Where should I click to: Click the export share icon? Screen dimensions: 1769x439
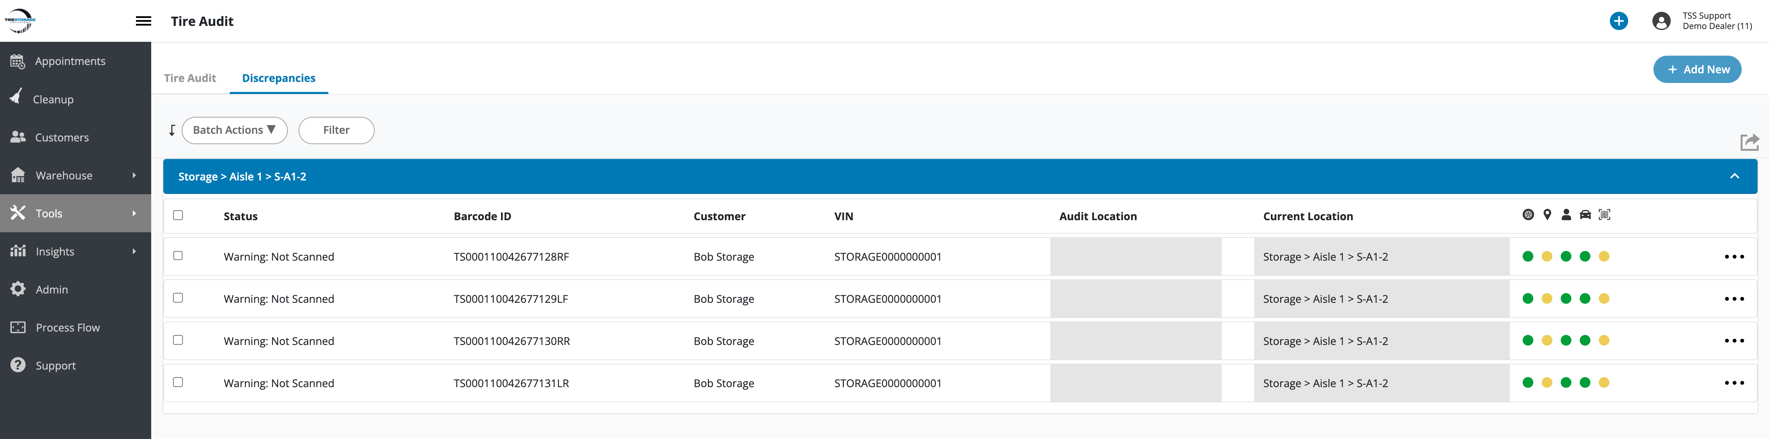(1749, 142)
